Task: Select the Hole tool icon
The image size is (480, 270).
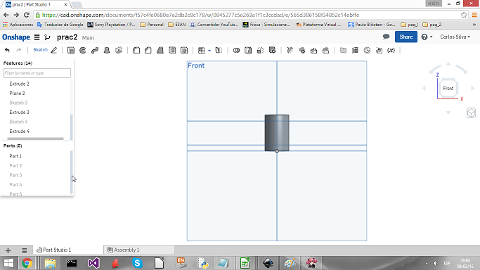Action: [184, 50]
